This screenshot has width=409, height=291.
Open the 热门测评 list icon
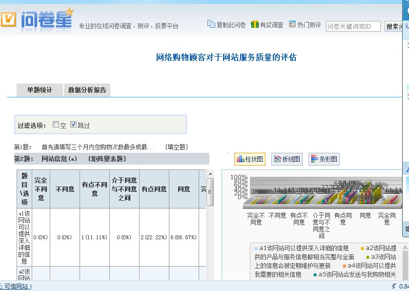[x=292, y=24]
